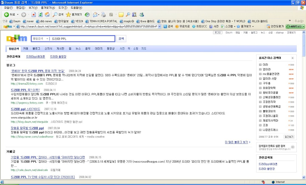This screenshot has height=185, width=306.
Task: Click the TBWA KOREA PORTAL shortcut
Action: coord(101,21)
